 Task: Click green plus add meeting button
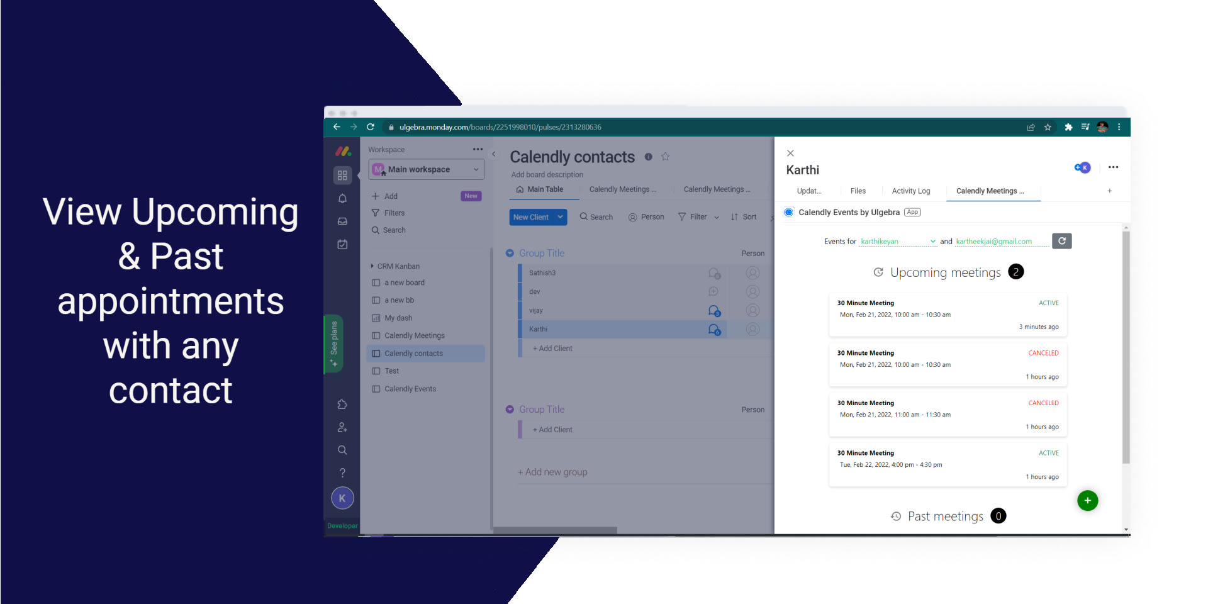point(1088,501)
